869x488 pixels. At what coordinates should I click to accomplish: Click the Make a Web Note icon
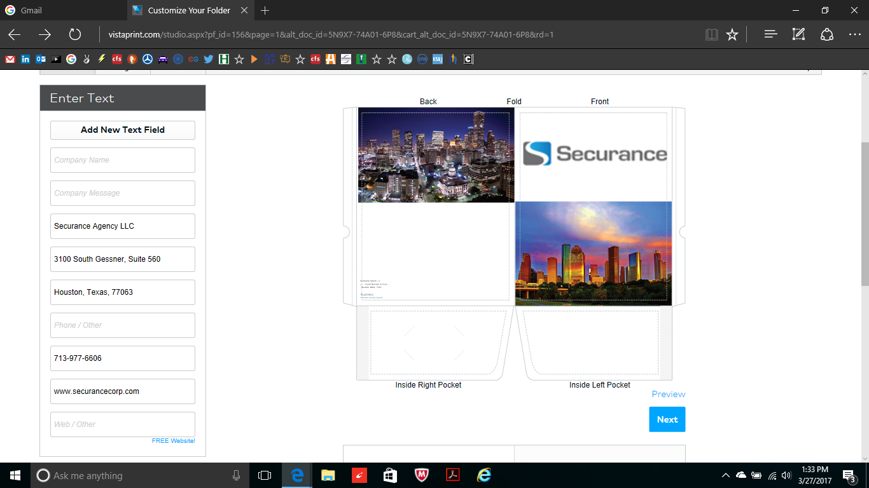click(x=798, y=34)
